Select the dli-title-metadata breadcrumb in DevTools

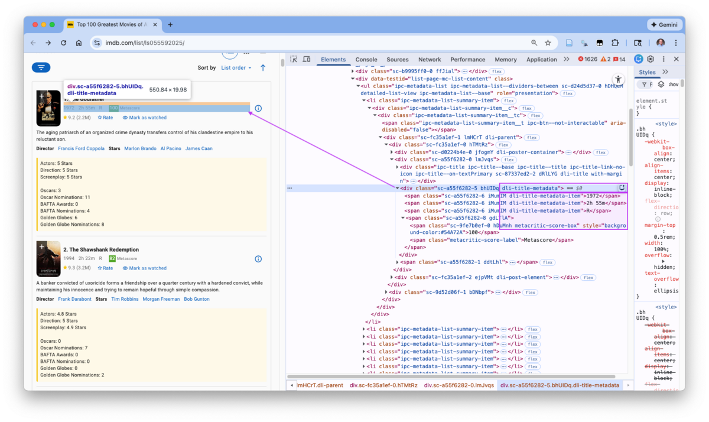(x=561, y=384)
